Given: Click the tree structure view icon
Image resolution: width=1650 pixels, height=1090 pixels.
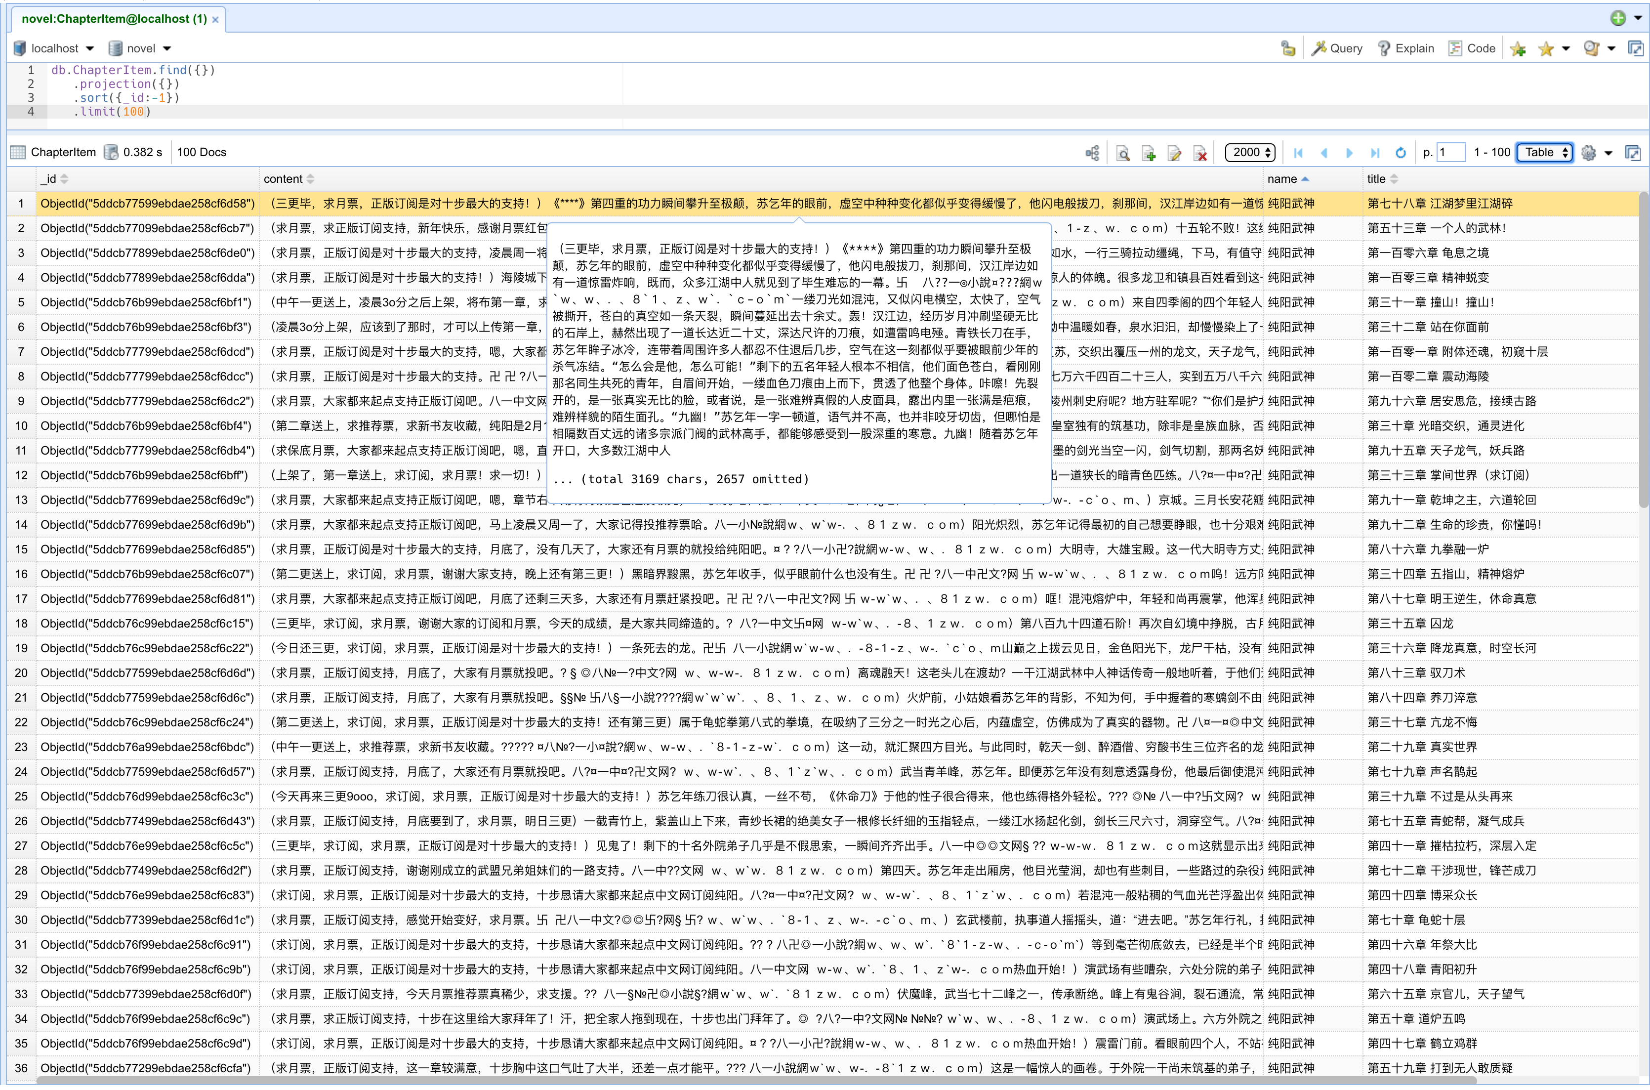Looking at the screenshot, I should pos(1093,153).
